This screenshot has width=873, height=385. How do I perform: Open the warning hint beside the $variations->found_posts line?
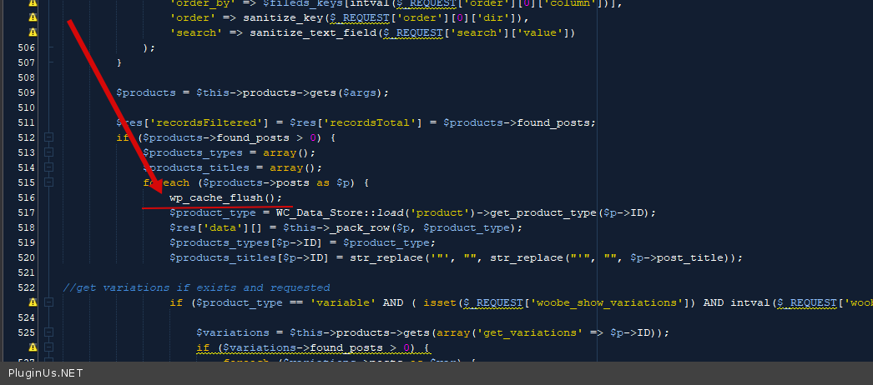click(x=33, y=347)
